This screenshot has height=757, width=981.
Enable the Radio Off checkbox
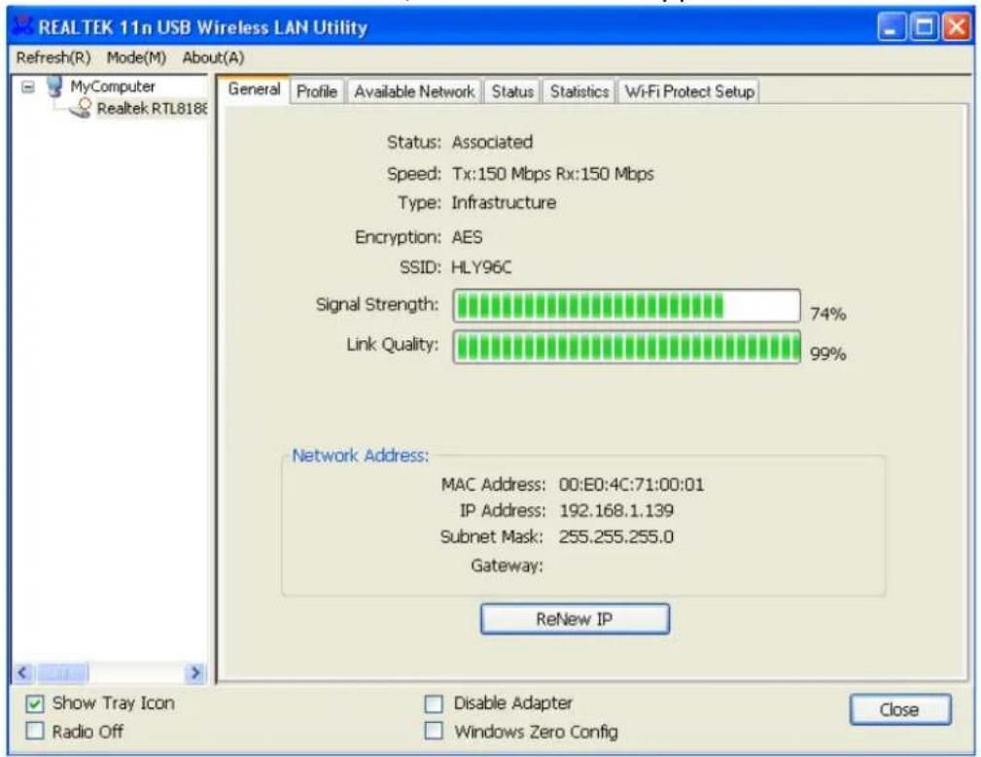tap(35, 731)
